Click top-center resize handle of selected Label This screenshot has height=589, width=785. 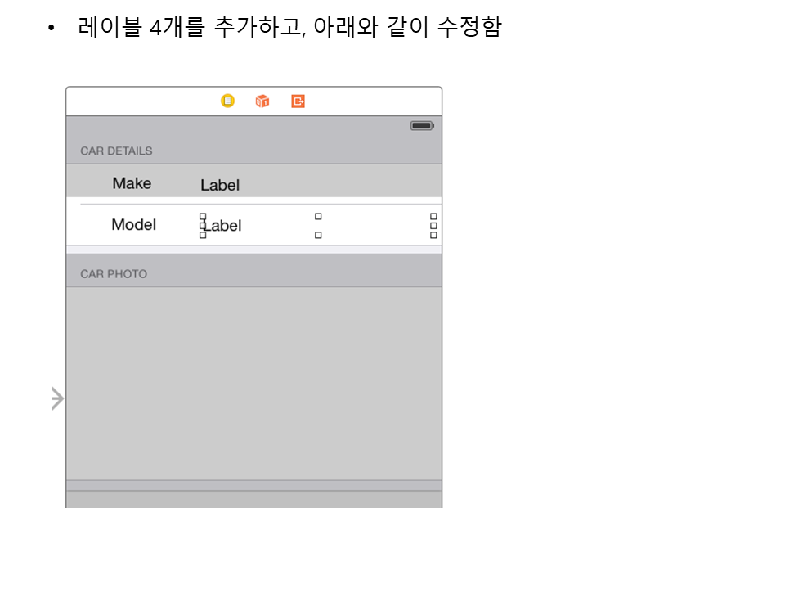pos(318,217)
